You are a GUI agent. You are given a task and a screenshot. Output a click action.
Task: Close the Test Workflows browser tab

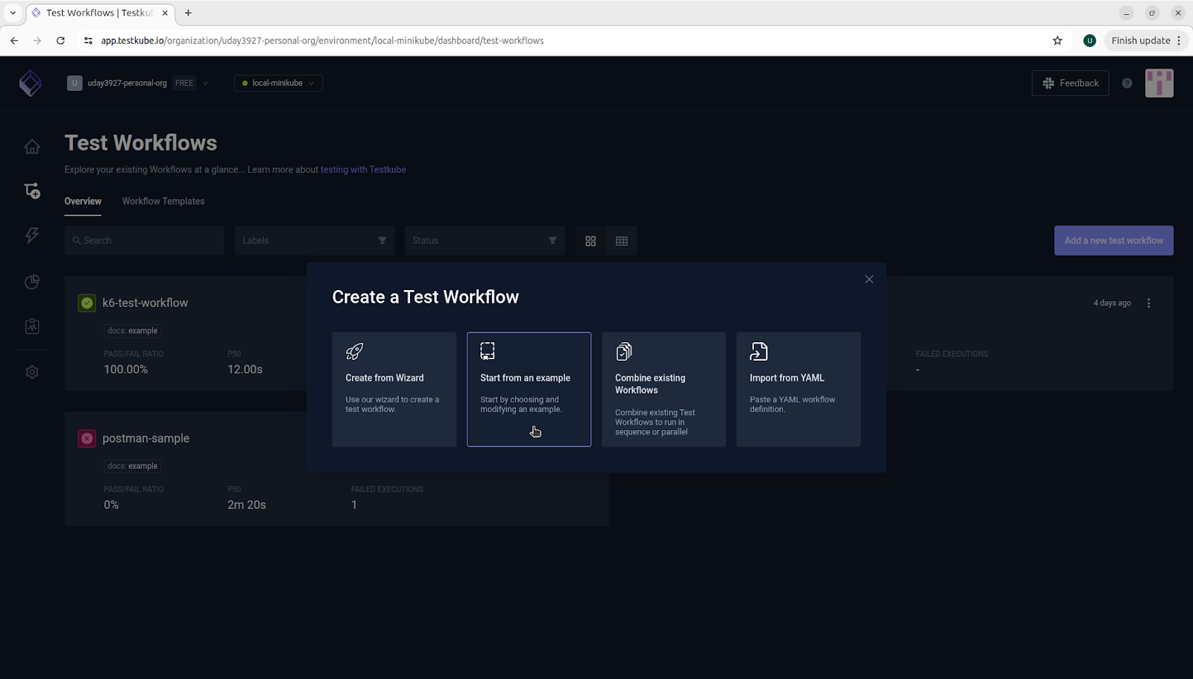click(x=165, y=13)
